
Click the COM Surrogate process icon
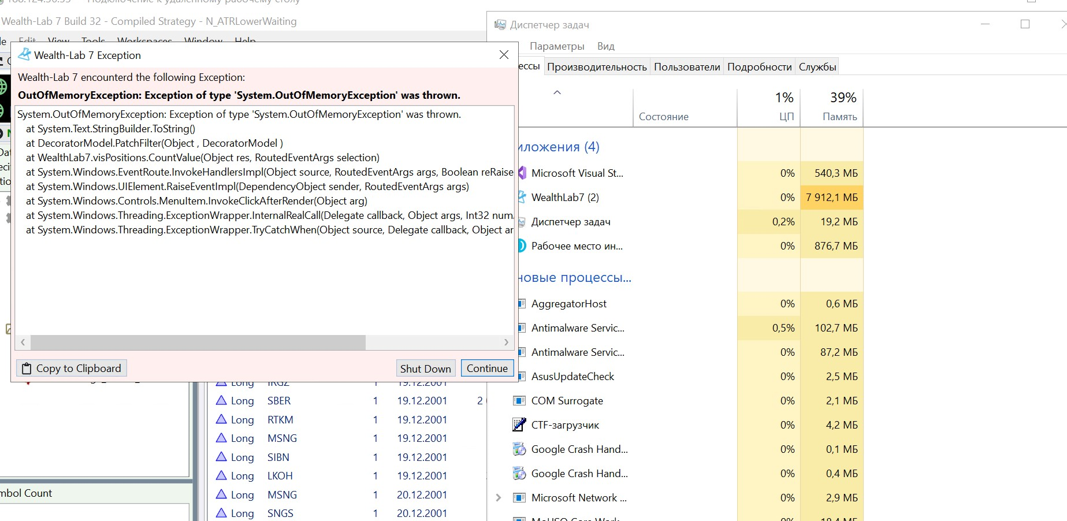(x=519, y=401)
